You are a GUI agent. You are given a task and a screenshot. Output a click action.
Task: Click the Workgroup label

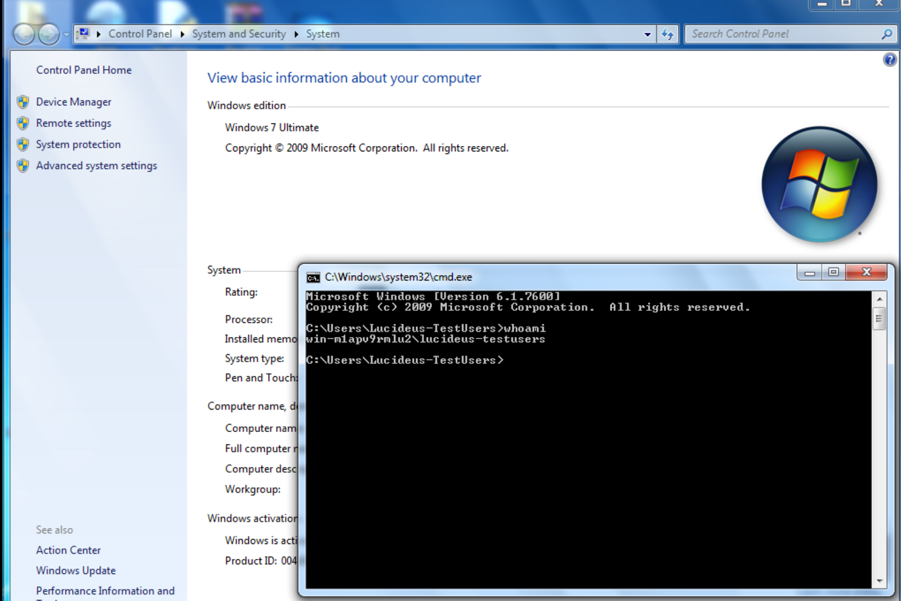tap(253, 489)
